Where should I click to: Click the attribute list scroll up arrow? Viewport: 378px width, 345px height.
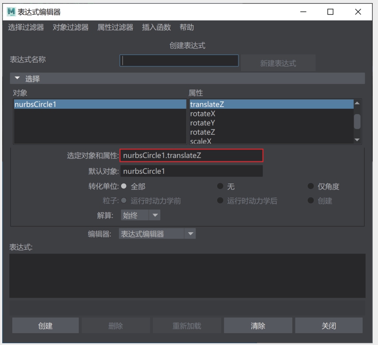pos(357,103)
